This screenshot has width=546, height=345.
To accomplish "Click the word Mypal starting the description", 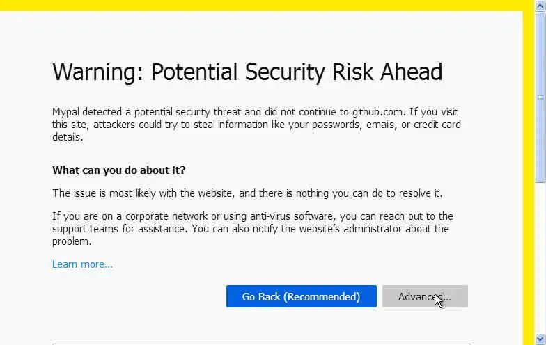I will [x=68, y=111].
